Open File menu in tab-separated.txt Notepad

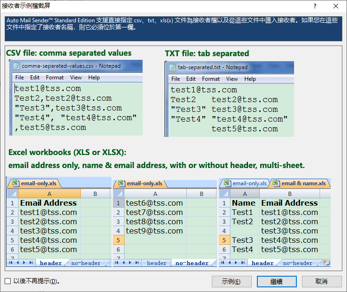point(176,79)
